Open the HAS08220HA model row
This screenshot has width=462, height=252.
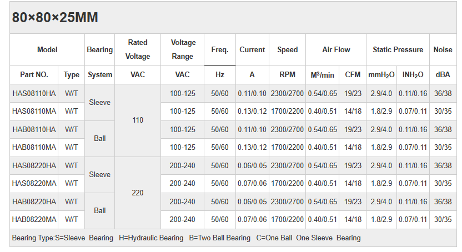(34, 165)
